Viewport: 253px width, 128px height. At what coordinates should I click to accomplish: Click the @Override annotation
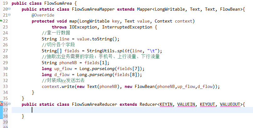(43, 15)
